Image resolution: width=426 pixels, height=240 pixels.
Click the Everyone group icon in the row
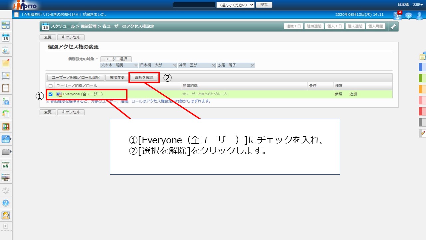pyautogui.click(x=59, y=94)
